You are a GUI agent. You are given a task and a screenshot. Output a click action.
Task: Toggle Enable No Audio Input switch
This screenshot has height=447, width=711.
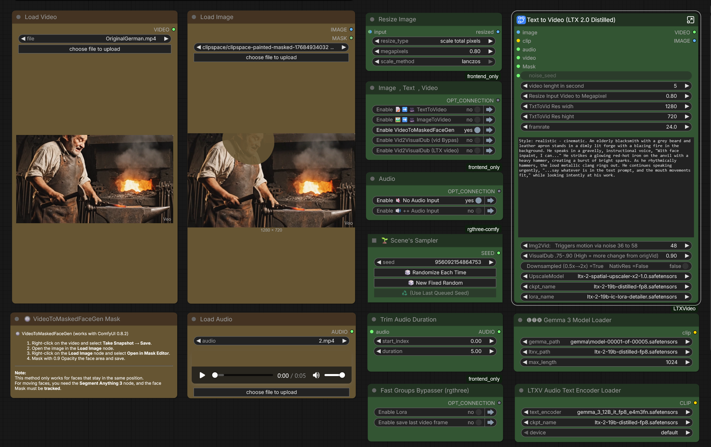478,200
